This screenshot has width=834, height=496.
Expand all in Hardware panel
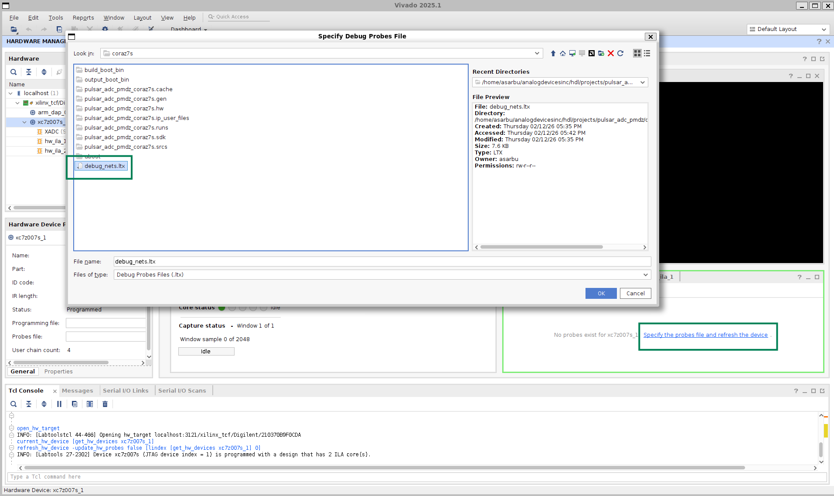[x=44, y=72]
